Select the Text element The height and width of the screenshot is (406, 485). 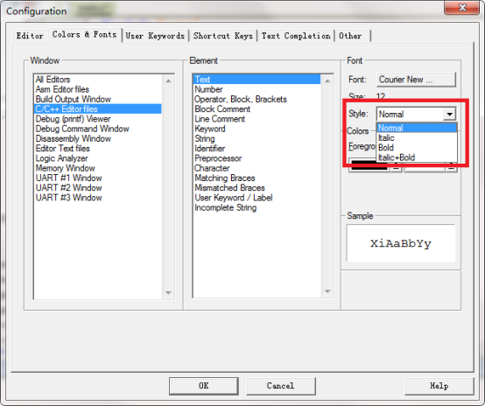[x=257, y=79]
